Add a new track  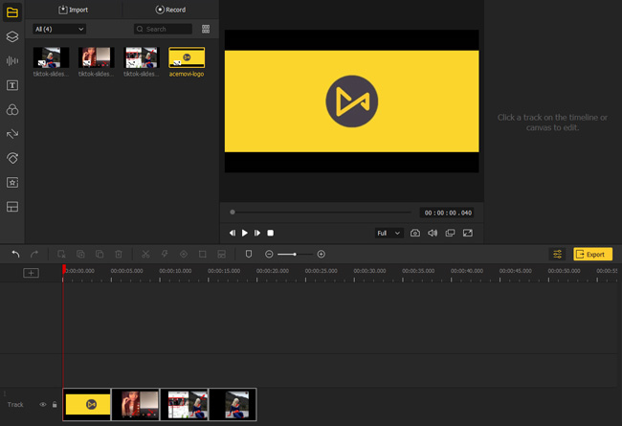tap(31, 273)
